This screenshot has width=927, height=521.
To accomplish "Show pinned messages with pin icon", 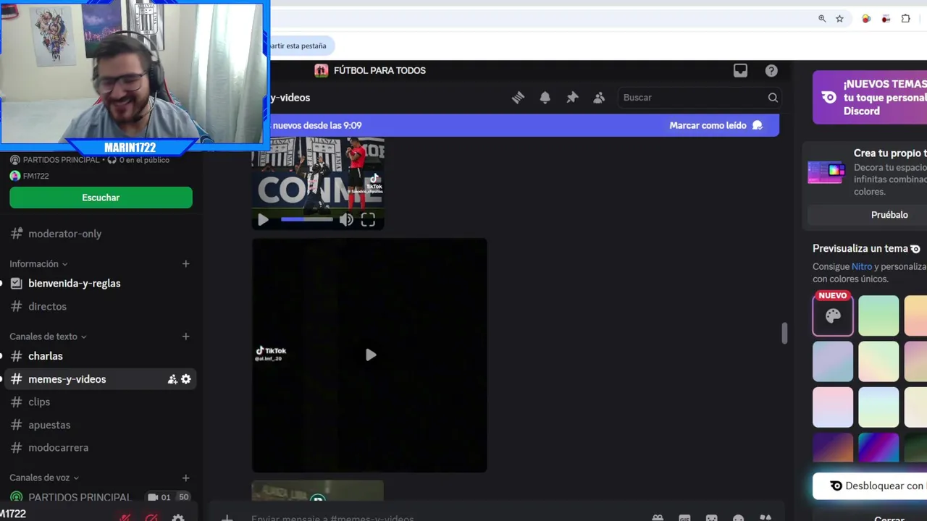I will tap(572, 98).
